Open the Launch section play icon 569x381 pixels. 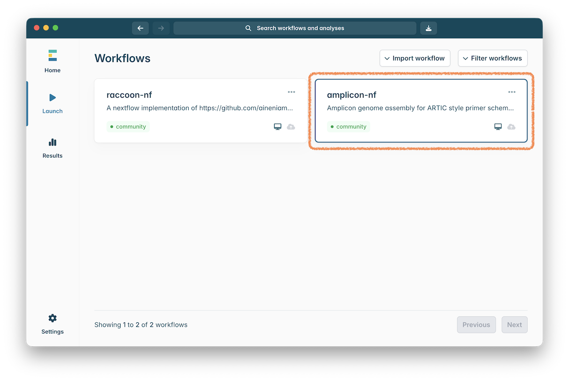(x=52, y=98)
